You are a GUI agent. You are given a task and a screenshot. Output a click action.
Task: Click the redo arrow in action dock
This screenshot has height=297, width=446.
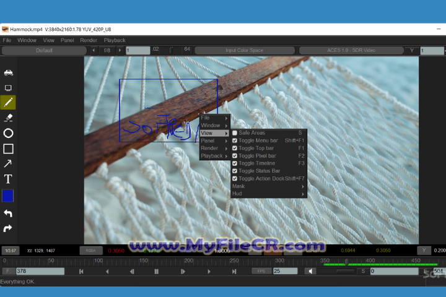(x=8, y=228)
